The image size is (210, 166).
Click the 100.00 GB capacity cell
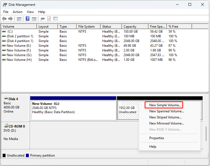coord(130,32)
